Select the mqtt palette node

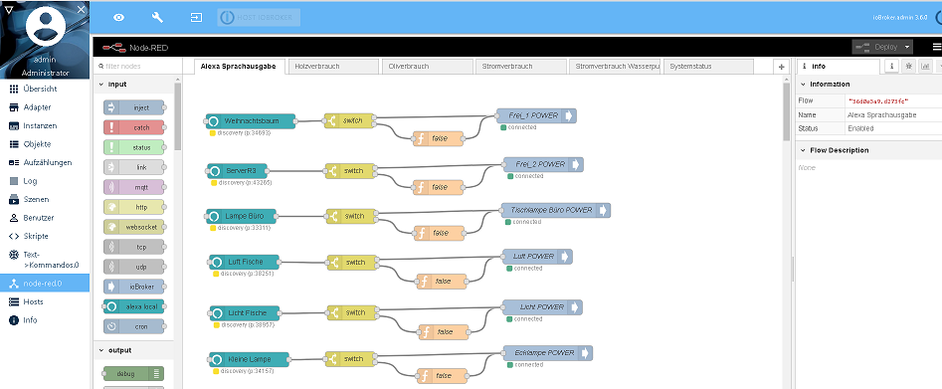click(x=133, y=187)
